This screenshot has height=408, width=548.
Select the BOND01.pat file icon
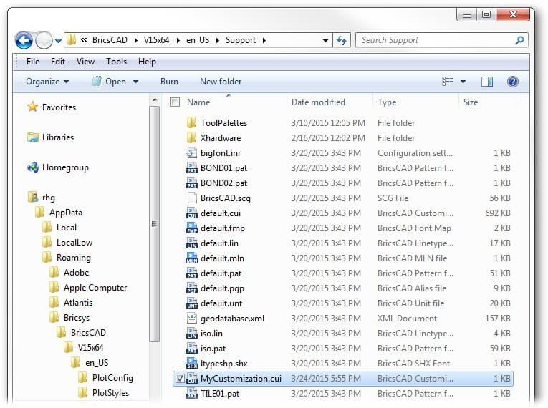pos(191,167)
